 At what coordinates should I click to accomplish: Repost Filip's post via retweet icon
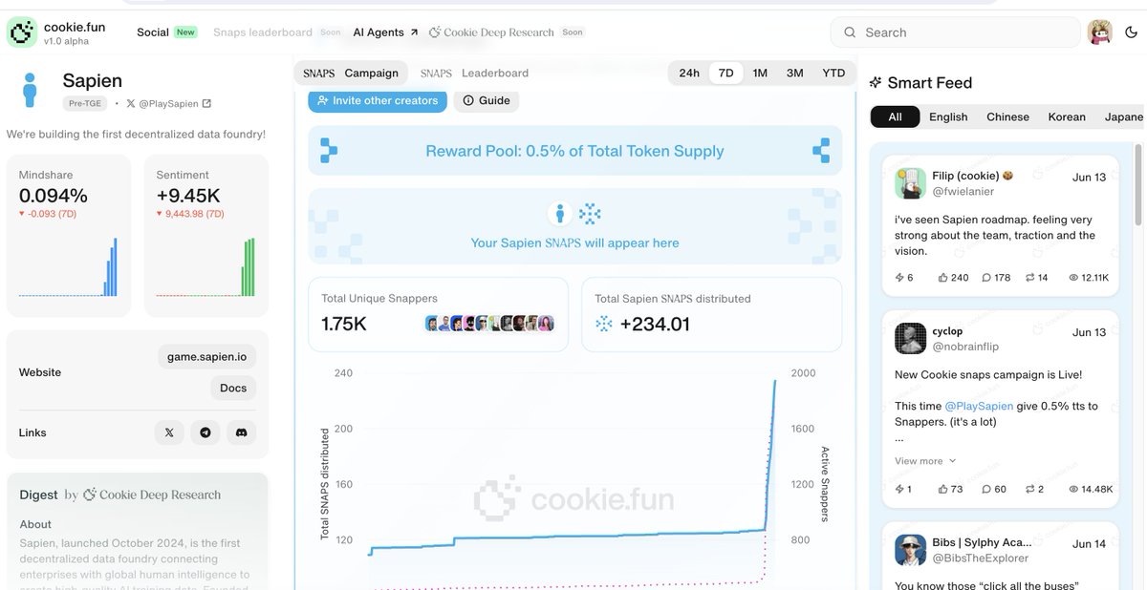tap(1036, 278)
